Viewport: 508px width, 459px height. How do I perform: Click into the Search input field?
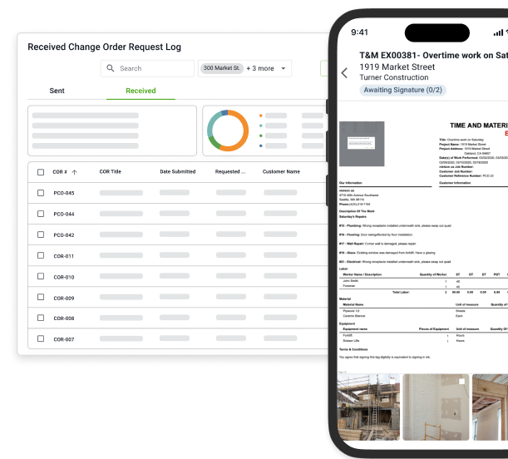coord(154,69)
